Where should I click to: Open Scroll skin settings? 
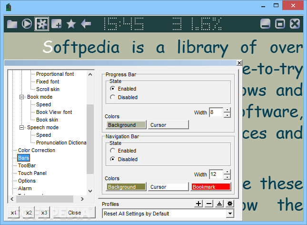(x=48, y=89)
